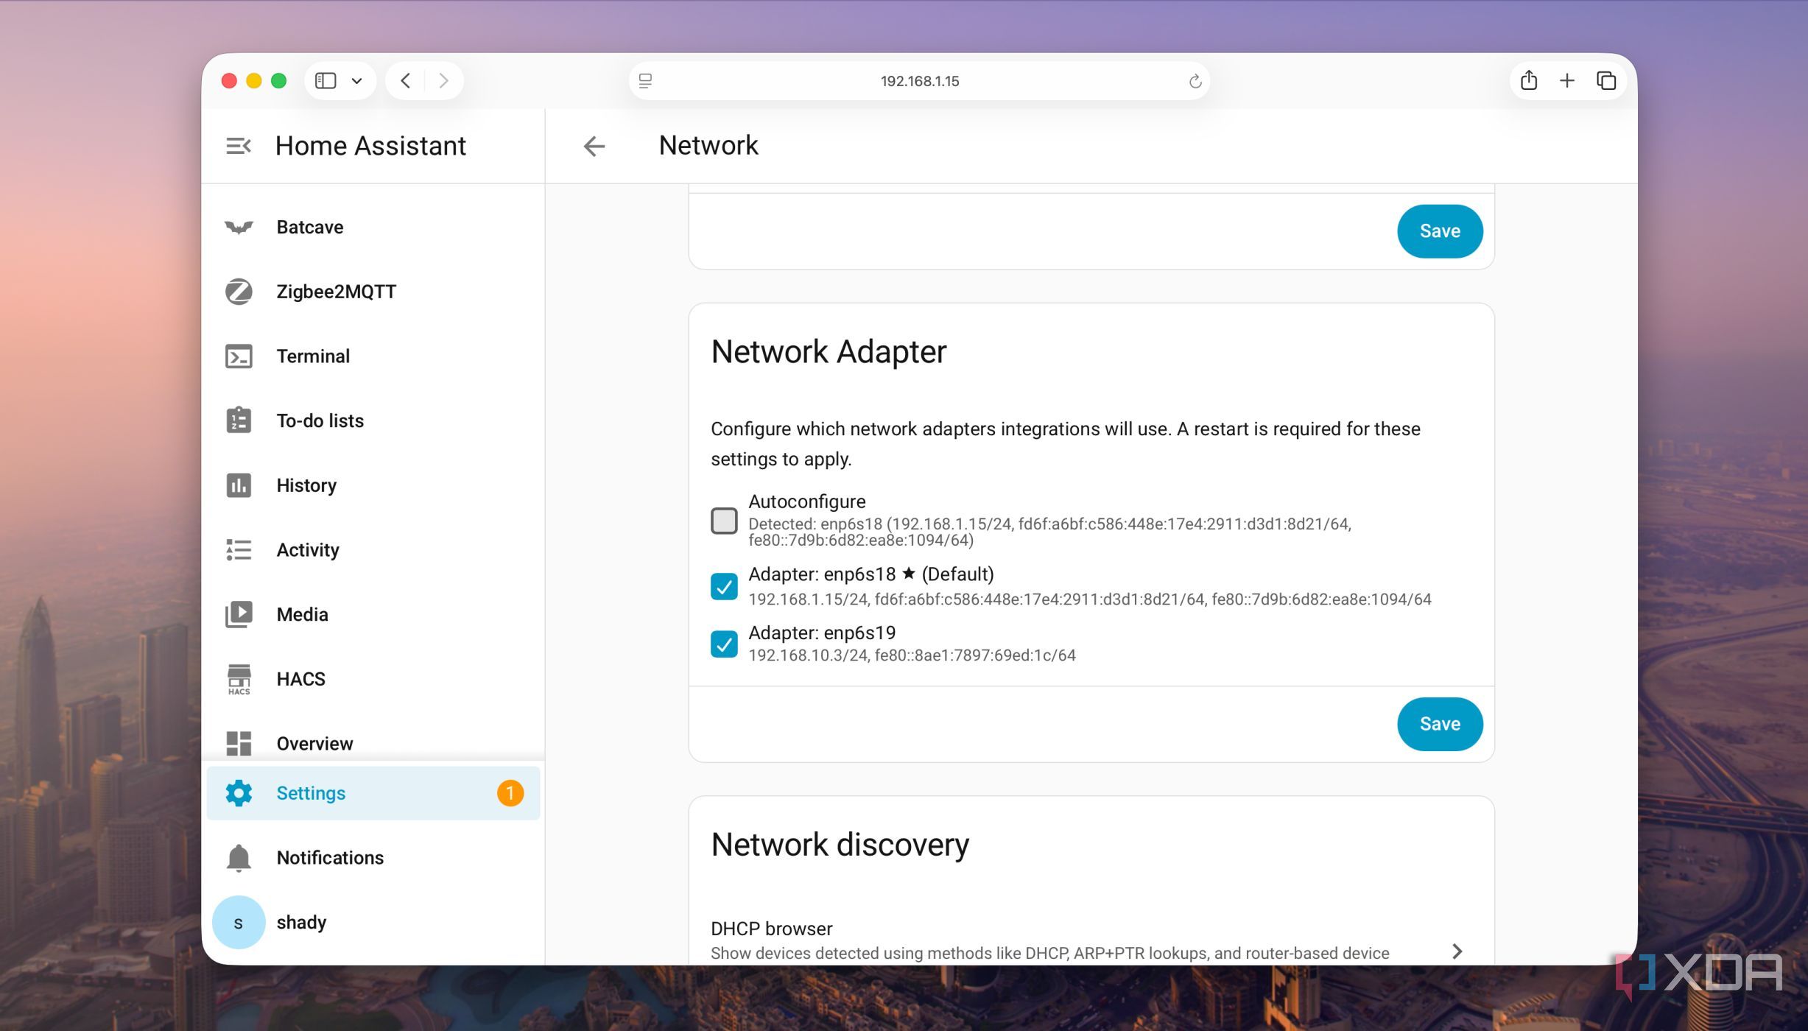1808x1031 pixels.
Task: Select the Media sidebar item
Action: click(373, 614)
